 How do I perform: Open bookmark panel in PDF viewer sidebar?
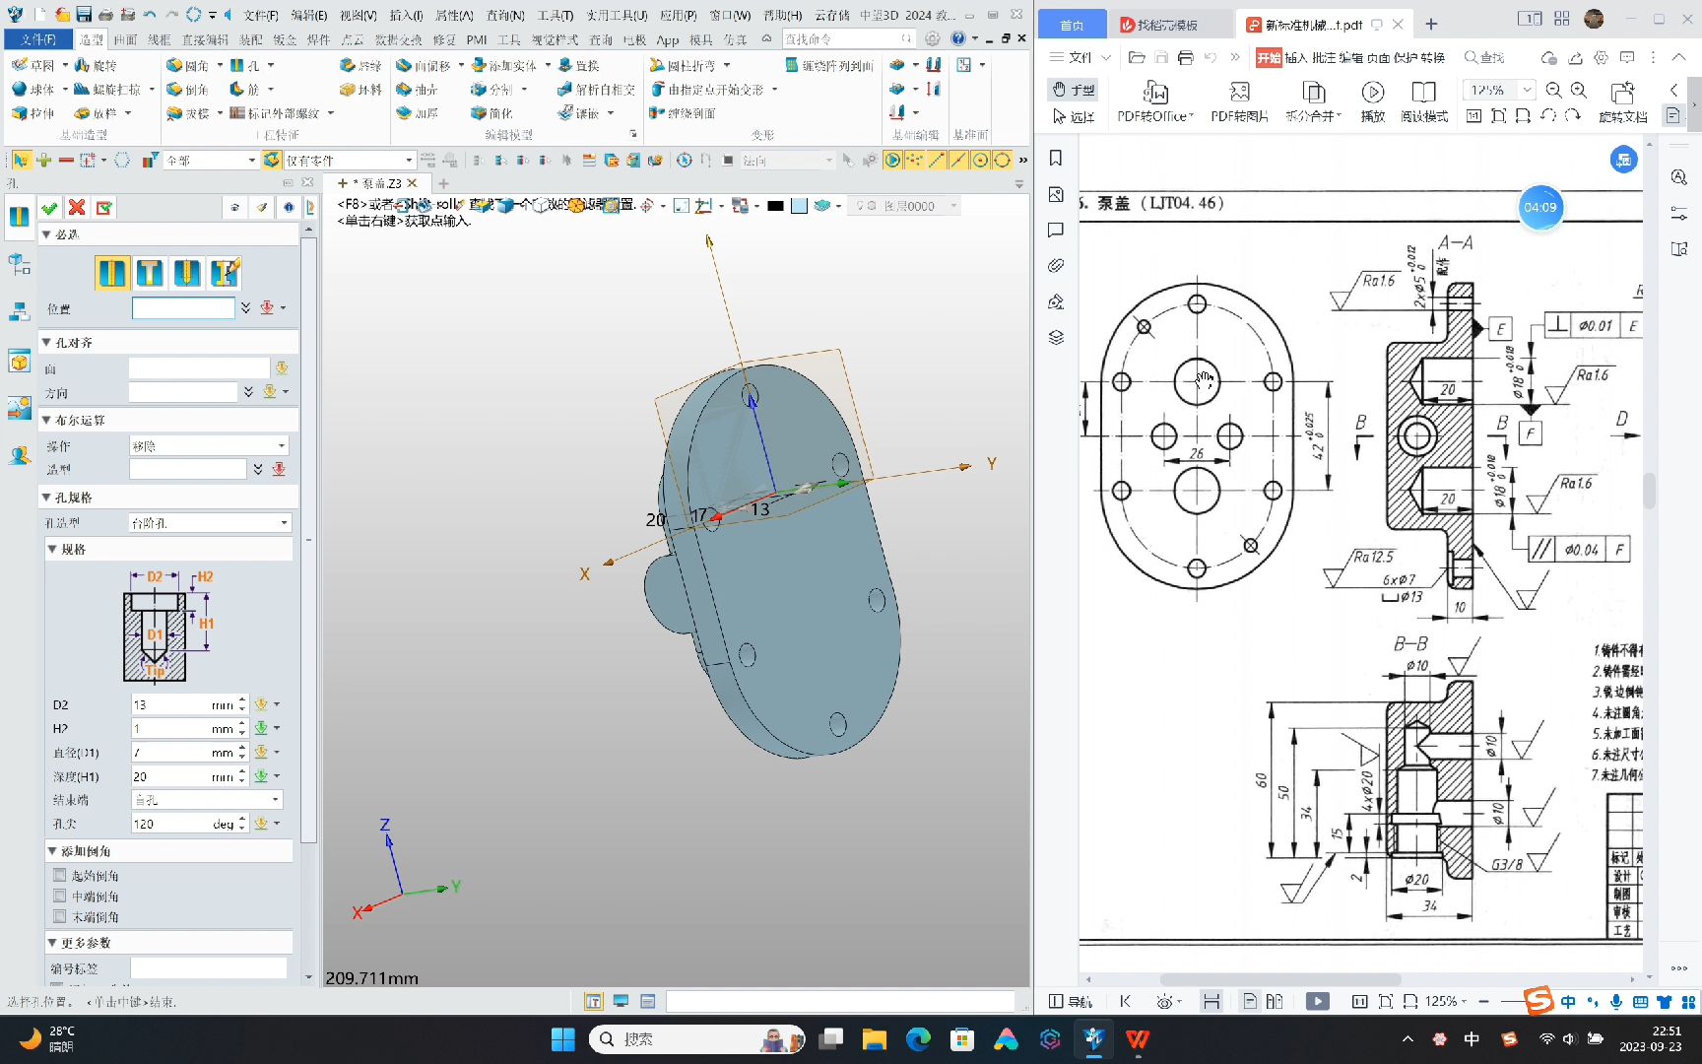point(1056,158)
